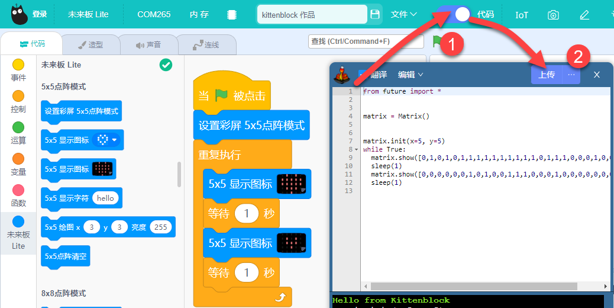Select the 未来板 Lite blue category
The height and width of the screenshot is (308, 614).
18,233
